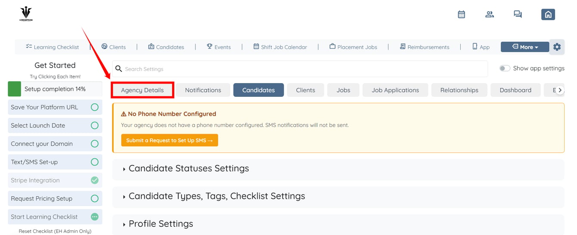577x235 pixels.
Task: Open the settings gear icon
Action: pos(557,47)
